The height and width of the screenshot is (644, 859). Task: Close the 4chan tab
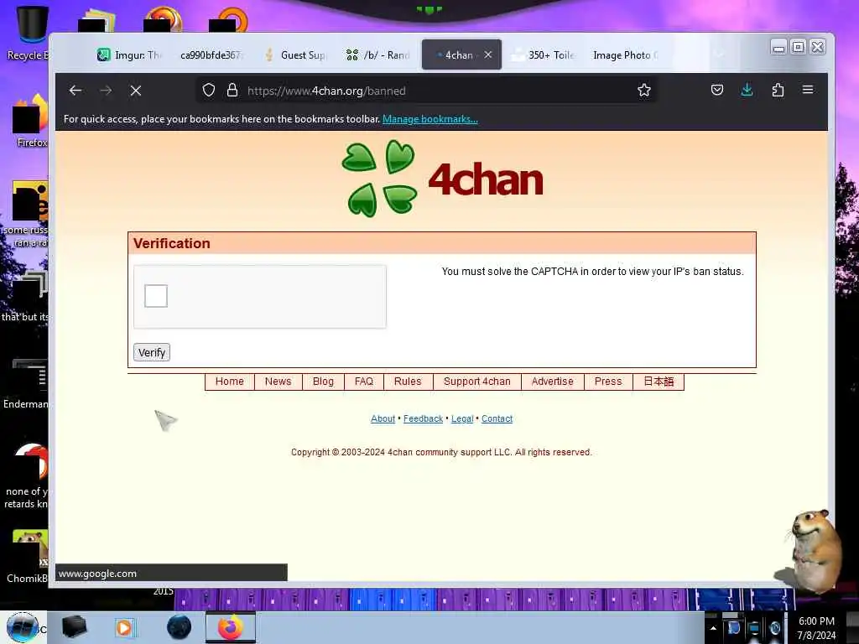coord(488,55)
